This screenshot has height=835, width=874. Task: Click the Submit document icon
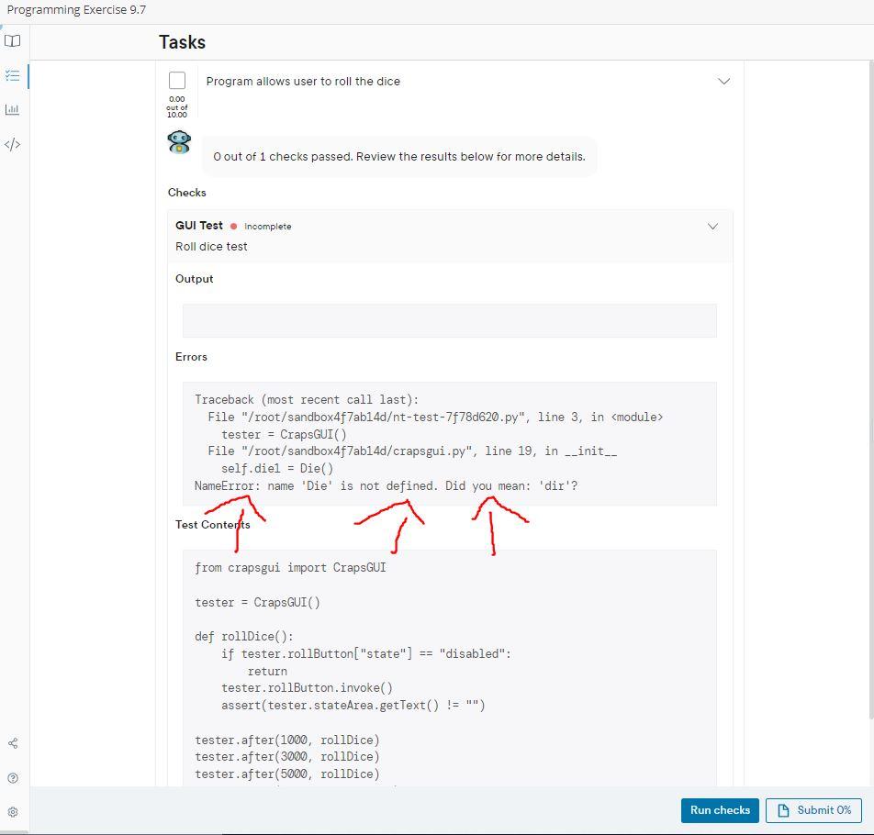(x=784, y=810)
